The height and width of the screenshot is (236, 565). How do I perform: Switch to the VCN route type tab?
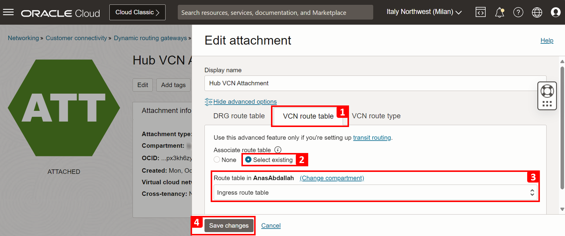(376, 116)
